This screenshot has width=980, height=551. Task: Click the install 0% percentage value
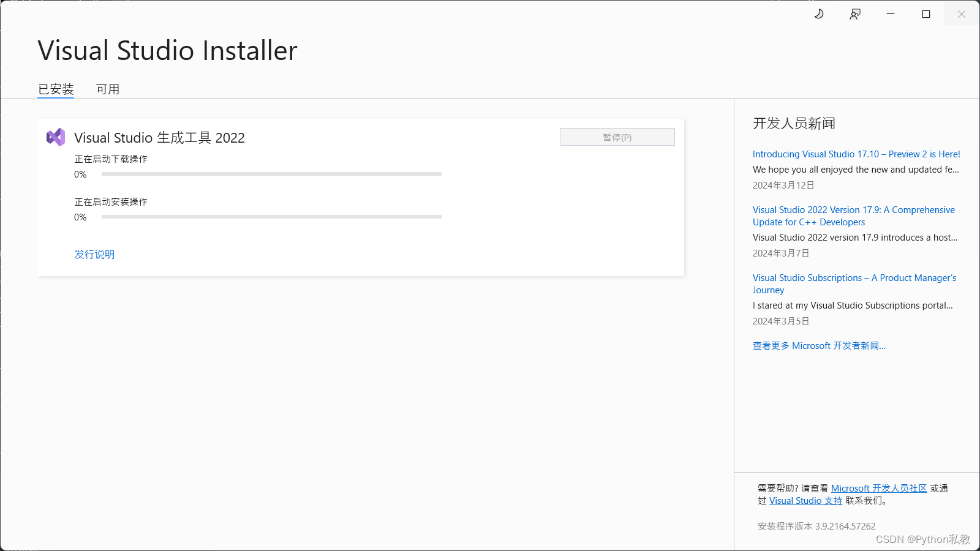(x=80, y=217)
